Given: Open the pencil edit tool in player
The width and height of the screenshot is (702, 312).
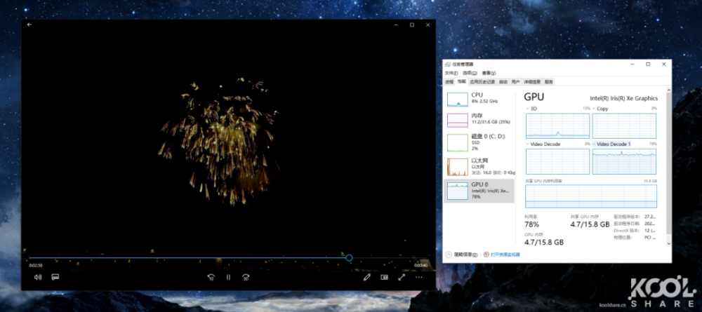Looking at the screenshot, I should coord(366,277).
